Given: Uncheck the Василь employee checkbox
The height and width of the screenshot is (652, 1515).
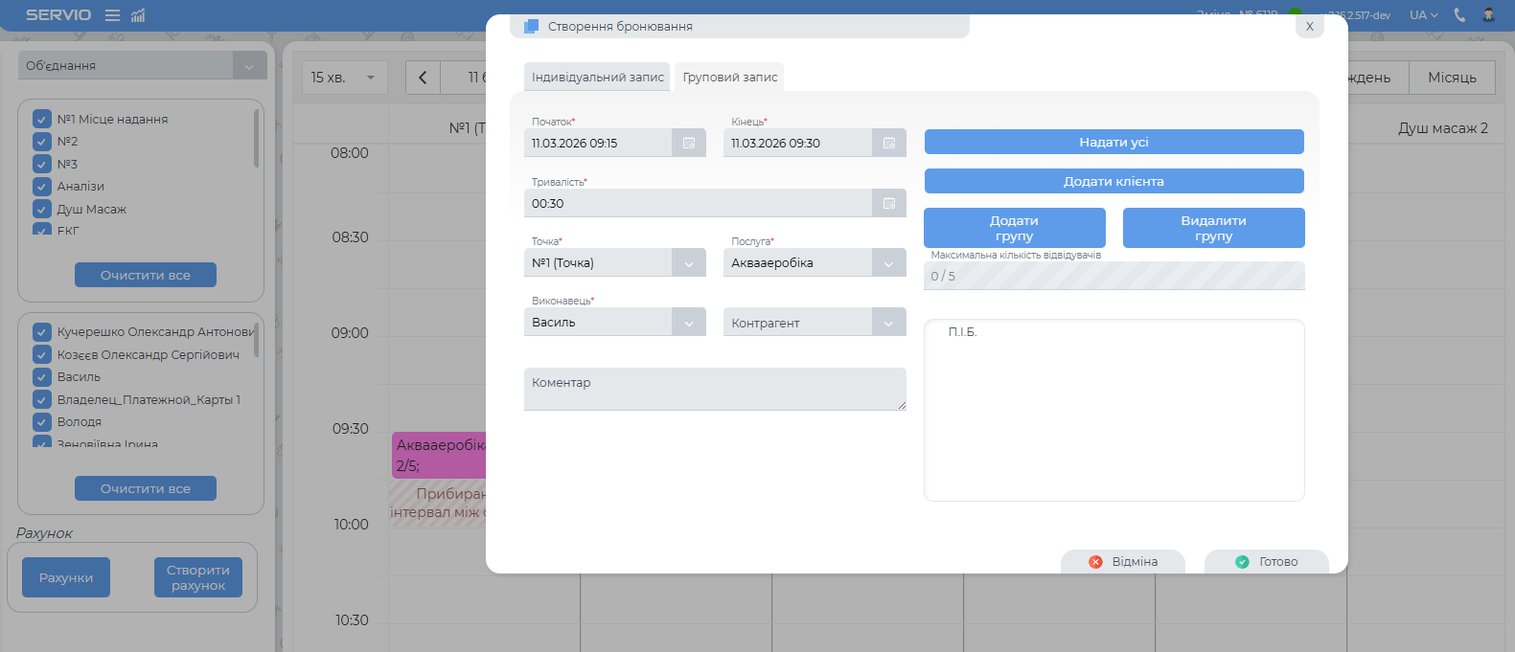Looking at the screenshot, I should [42, 377].
